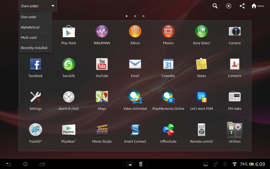This screenshot has width=270, height=169.
Task: Sort apps by Recently installed
Action: pyautogui.click(x=35, y=48)
